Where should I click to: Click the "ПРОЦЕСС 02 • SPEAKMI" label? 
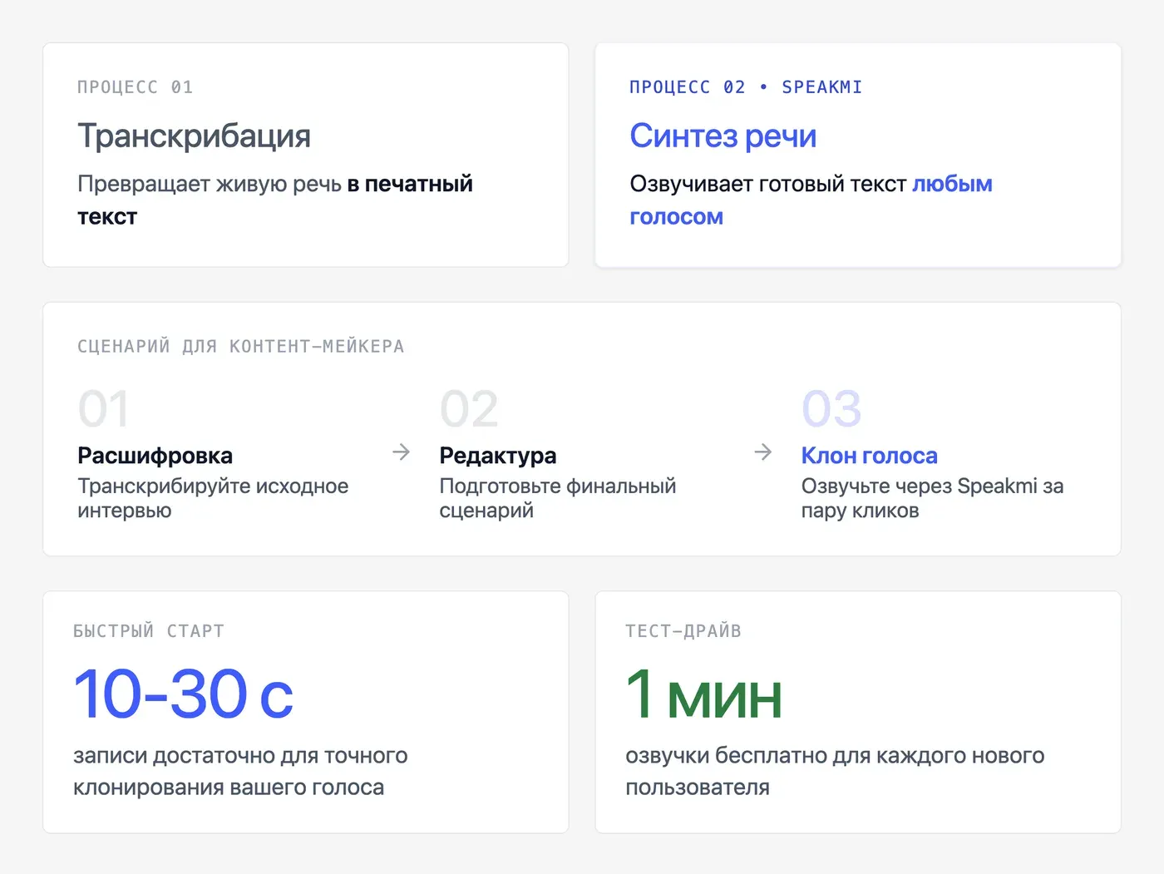point(746,87)
